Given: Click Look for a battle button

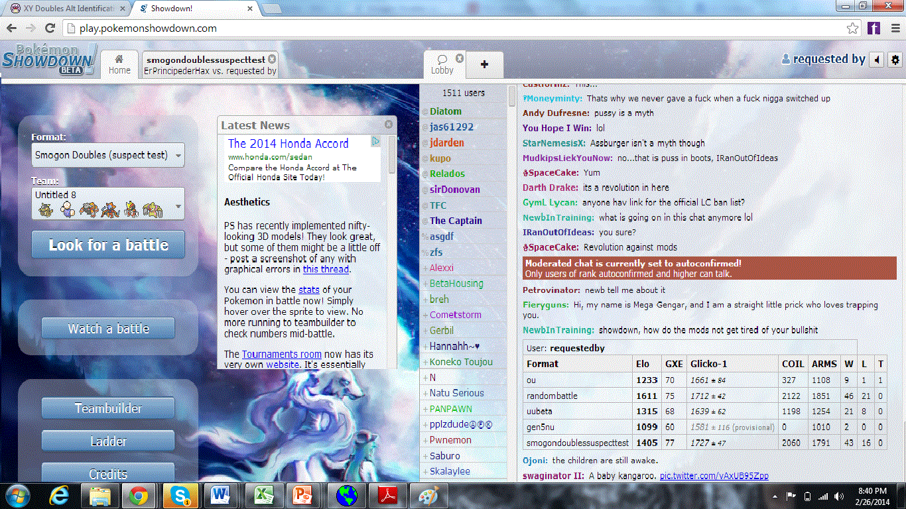Looking at the screenshot, I should 108,245.
